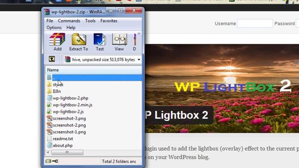This screenshot has height=168, width=299.
Task: Open the Options menu
Action: click(54, 28)
